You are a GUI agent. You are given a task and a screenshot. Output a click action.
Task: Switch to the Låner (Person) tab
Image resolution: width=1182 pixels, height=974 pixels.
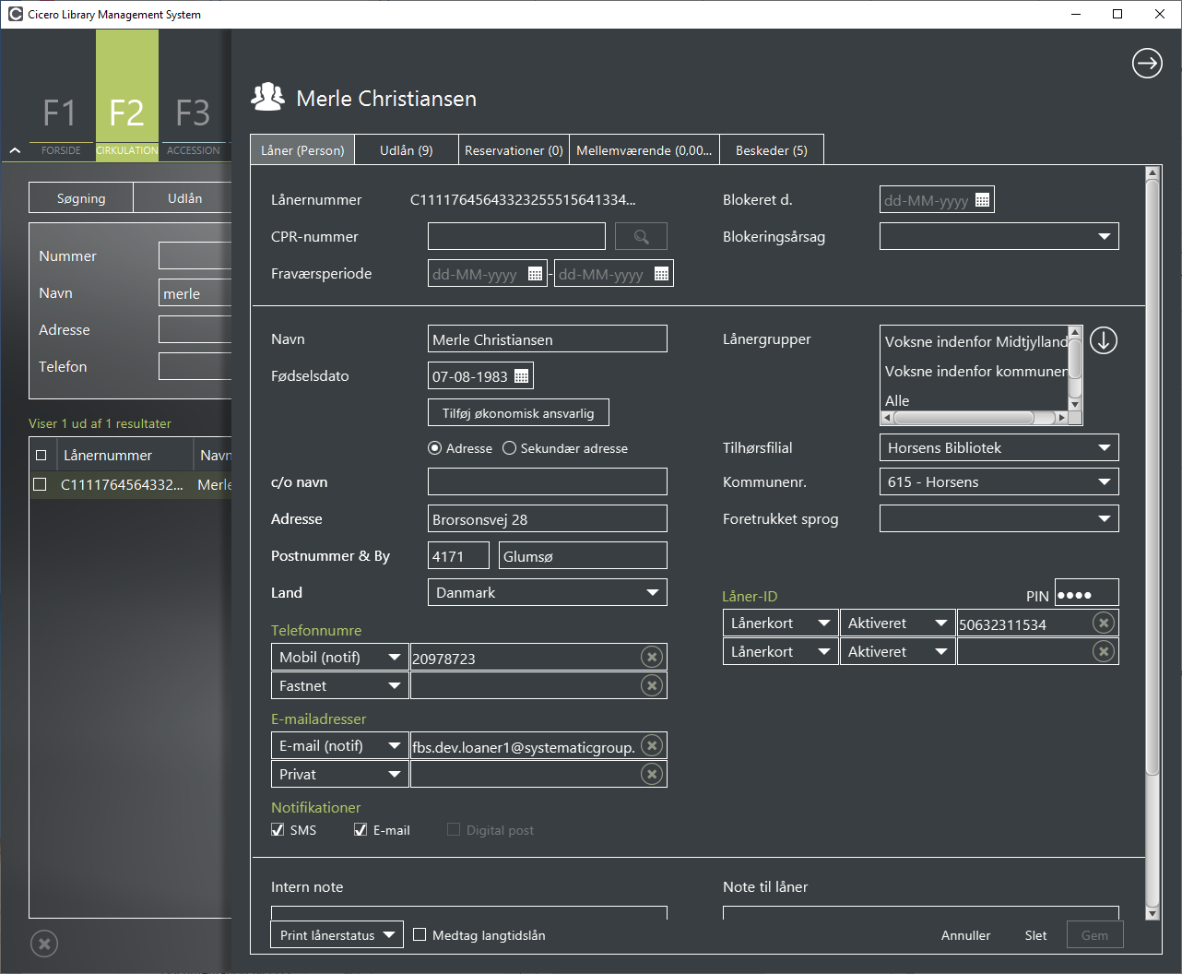click(x=302, y=149)
